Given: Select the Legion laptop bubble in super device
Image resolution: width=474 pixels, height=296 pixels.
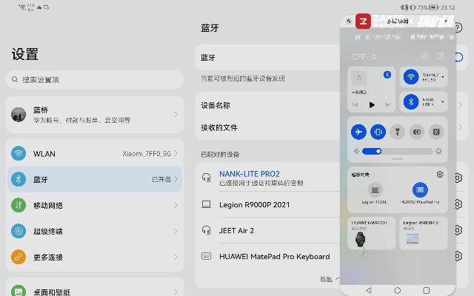Looking at the screenshot, I should click(375, 190).
